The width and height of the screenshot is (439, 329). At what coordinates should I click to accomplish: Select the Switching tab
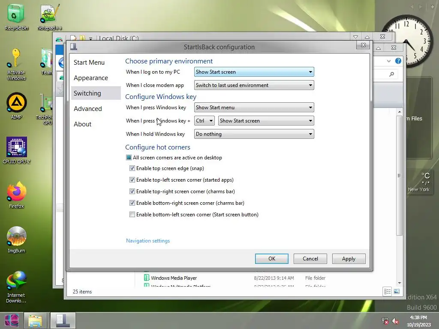coord(96,93)
